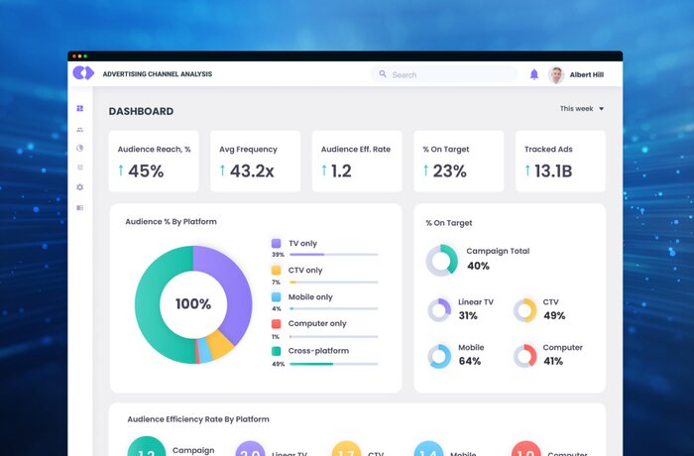Click the Cross-platform green legend square
The height and width of the screenshot is (456, 694).
(276, 351)
